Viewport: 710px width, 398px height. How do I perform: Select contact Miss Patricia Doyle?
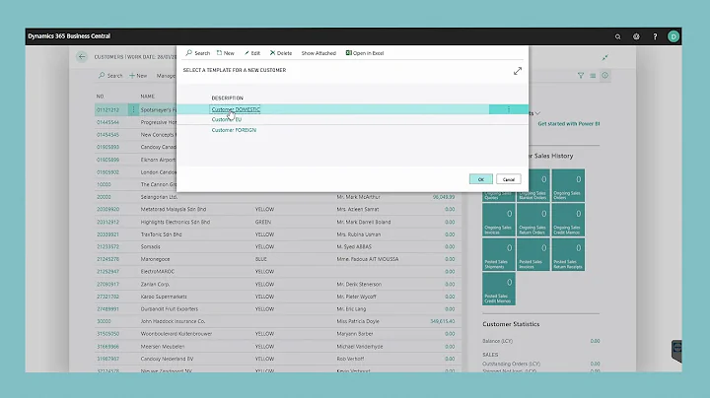(x=358, y=321)
